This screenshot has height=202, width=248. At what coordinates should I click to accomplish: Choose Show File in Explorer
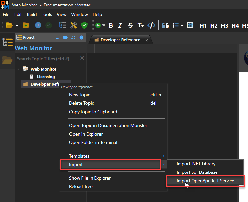click(x=113, y=178)
